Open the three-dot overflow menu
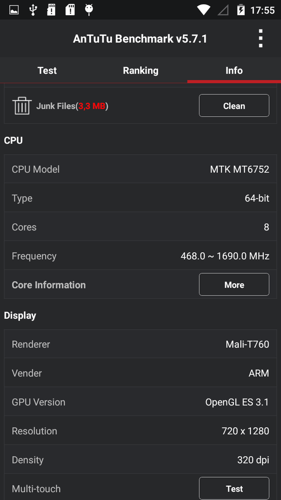Image resolution: width=281 pixels, height=500 pixels. [x=261, y=38]
